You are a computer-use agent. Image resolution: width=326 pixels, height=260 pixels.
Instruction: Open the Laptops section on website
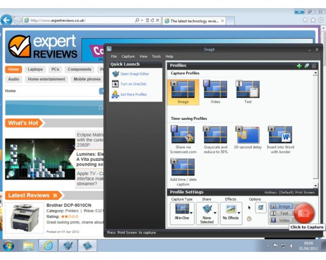35,69
